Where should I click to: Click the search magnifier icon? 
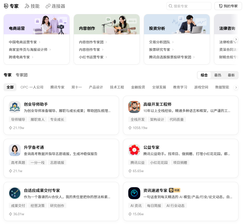click(170, 6)
